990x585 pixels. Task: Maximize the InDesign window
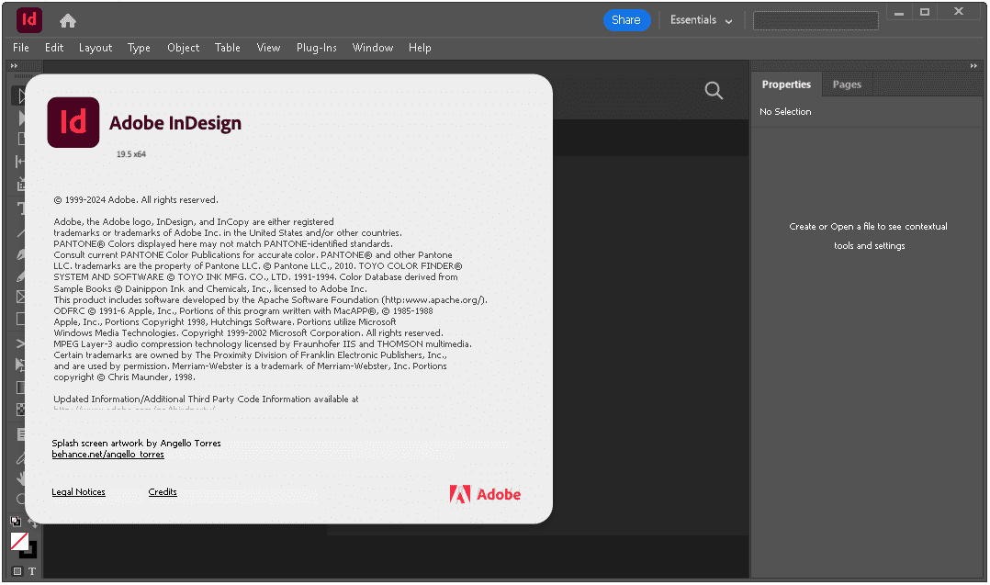tap(924, 12)
